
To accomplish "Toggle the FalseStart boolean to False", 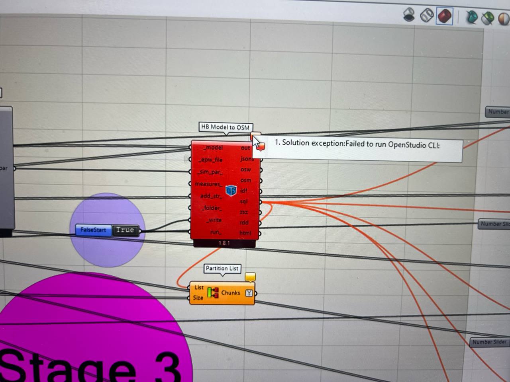I will [x=125, y=230].
